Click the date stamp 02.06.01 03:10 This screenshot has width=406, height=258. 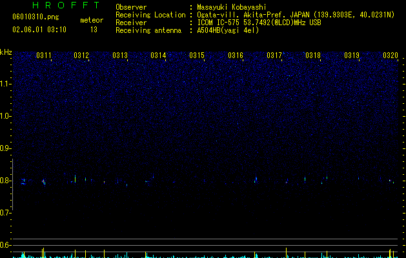39,30
